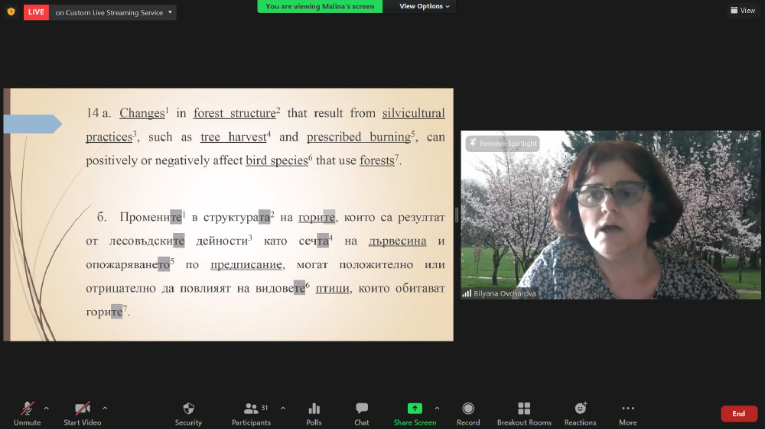The image size is (765, 430).
Task: Unmute the microphone
Action: 27,413
